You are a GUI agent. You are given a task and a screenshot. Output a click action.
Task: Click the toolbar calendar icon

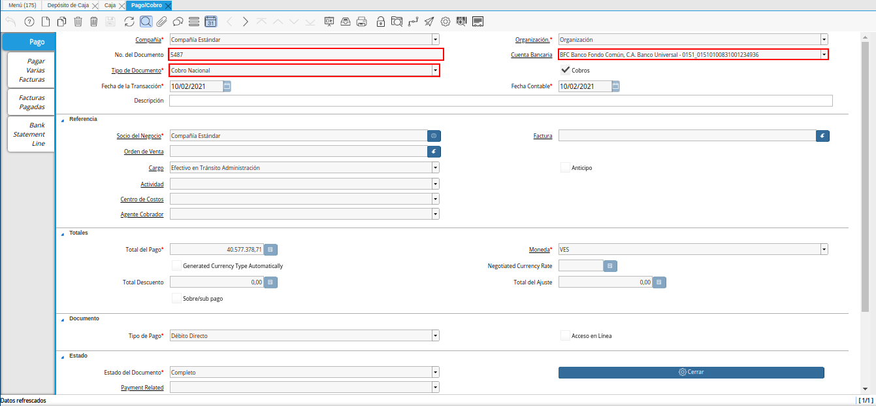tap(210, 22)
